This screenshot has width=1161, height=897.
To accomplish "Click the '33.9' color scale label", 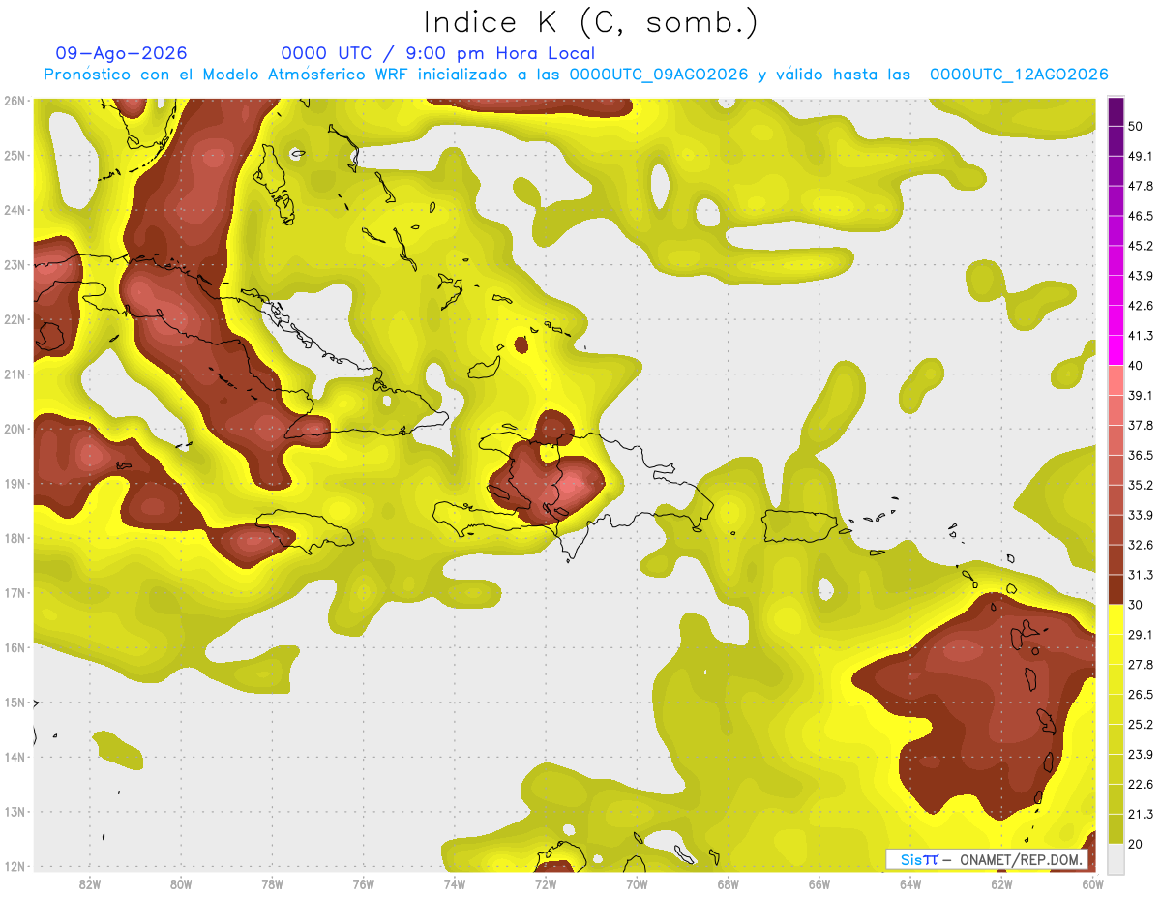I will point(1141,515).
